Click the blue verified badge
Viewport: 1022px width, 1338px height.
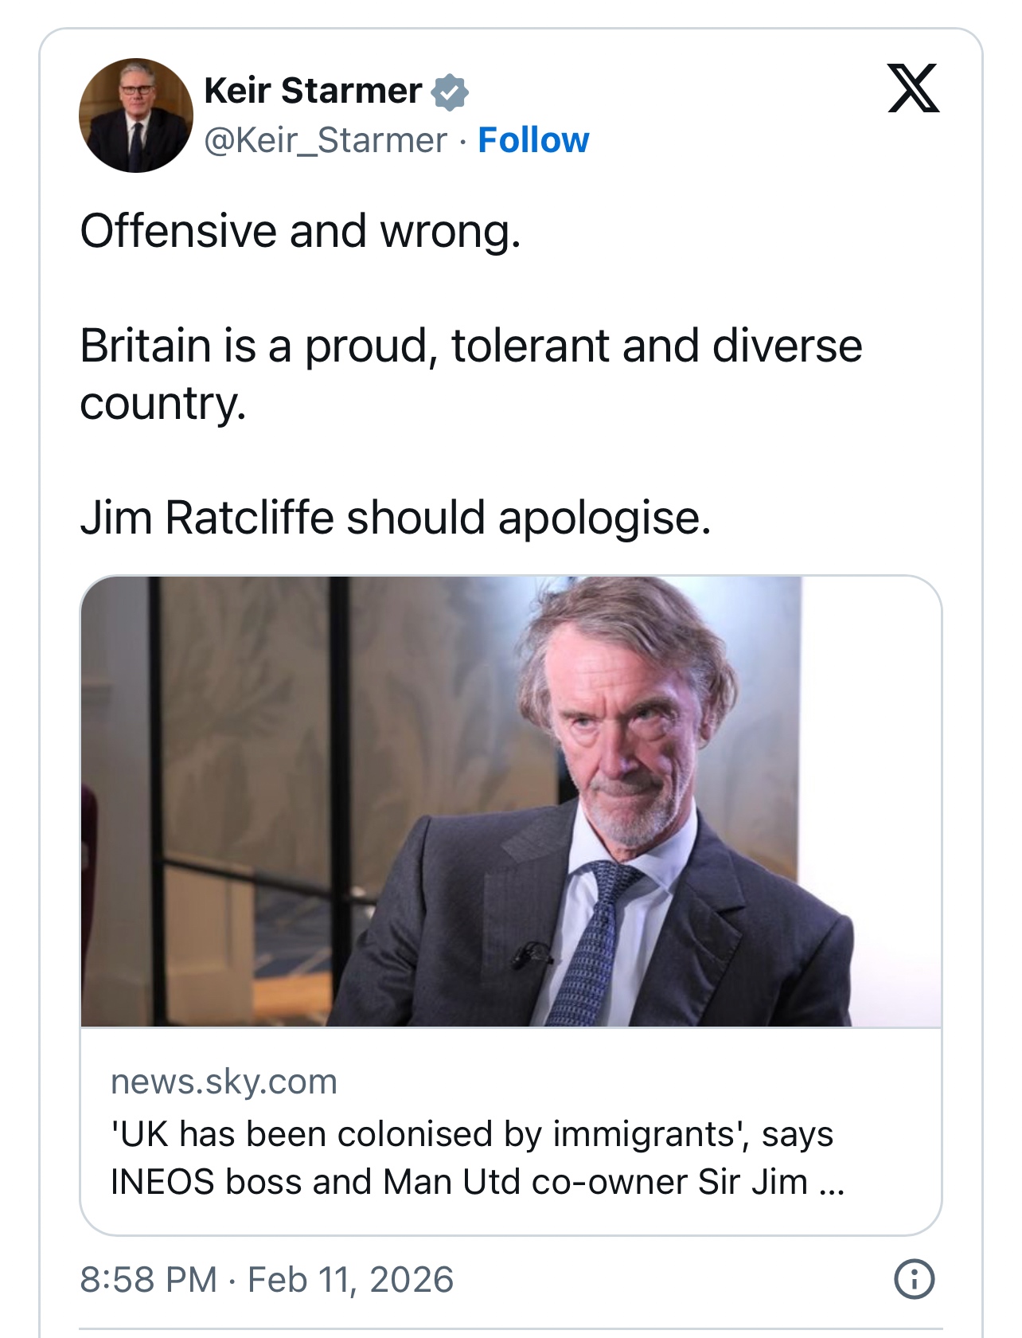450,92
